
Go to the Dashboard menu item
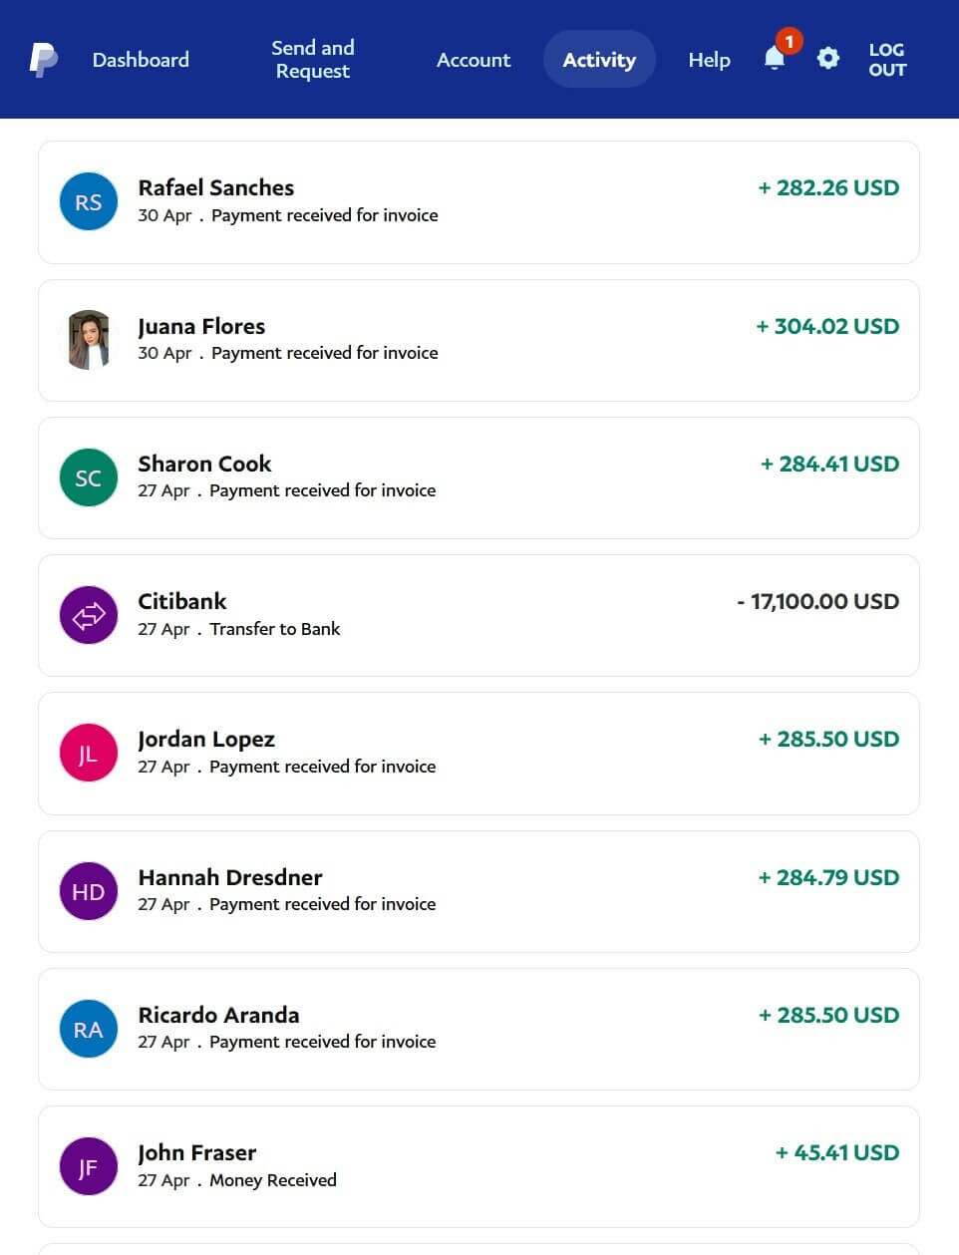141,60
